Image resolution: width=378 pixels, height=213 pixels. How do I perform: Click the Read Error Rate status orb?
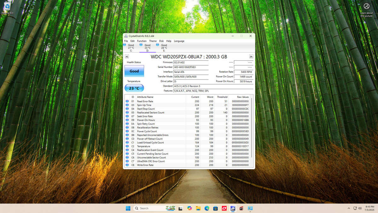tap(127, 101)
